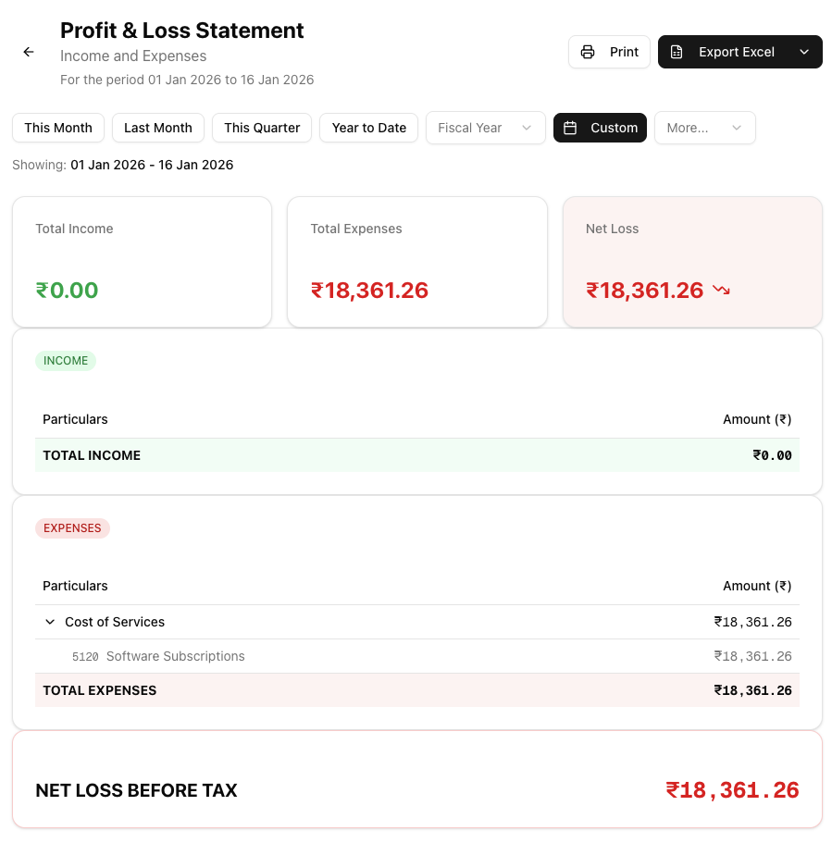832x843 pixels.
Task: Open the Export Excel dropdown arrow
Action: pyautogui.click(x=803, y=52)
